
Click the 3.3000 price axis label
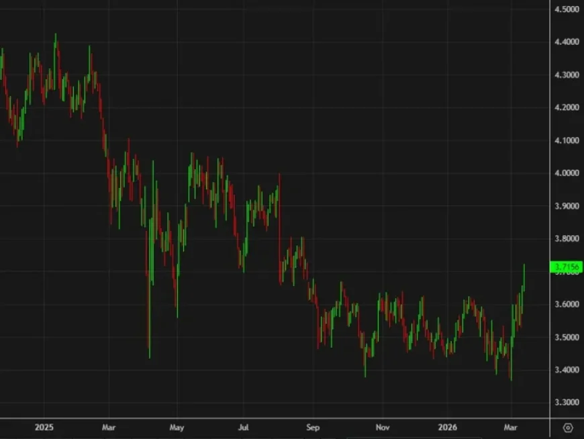566,403
